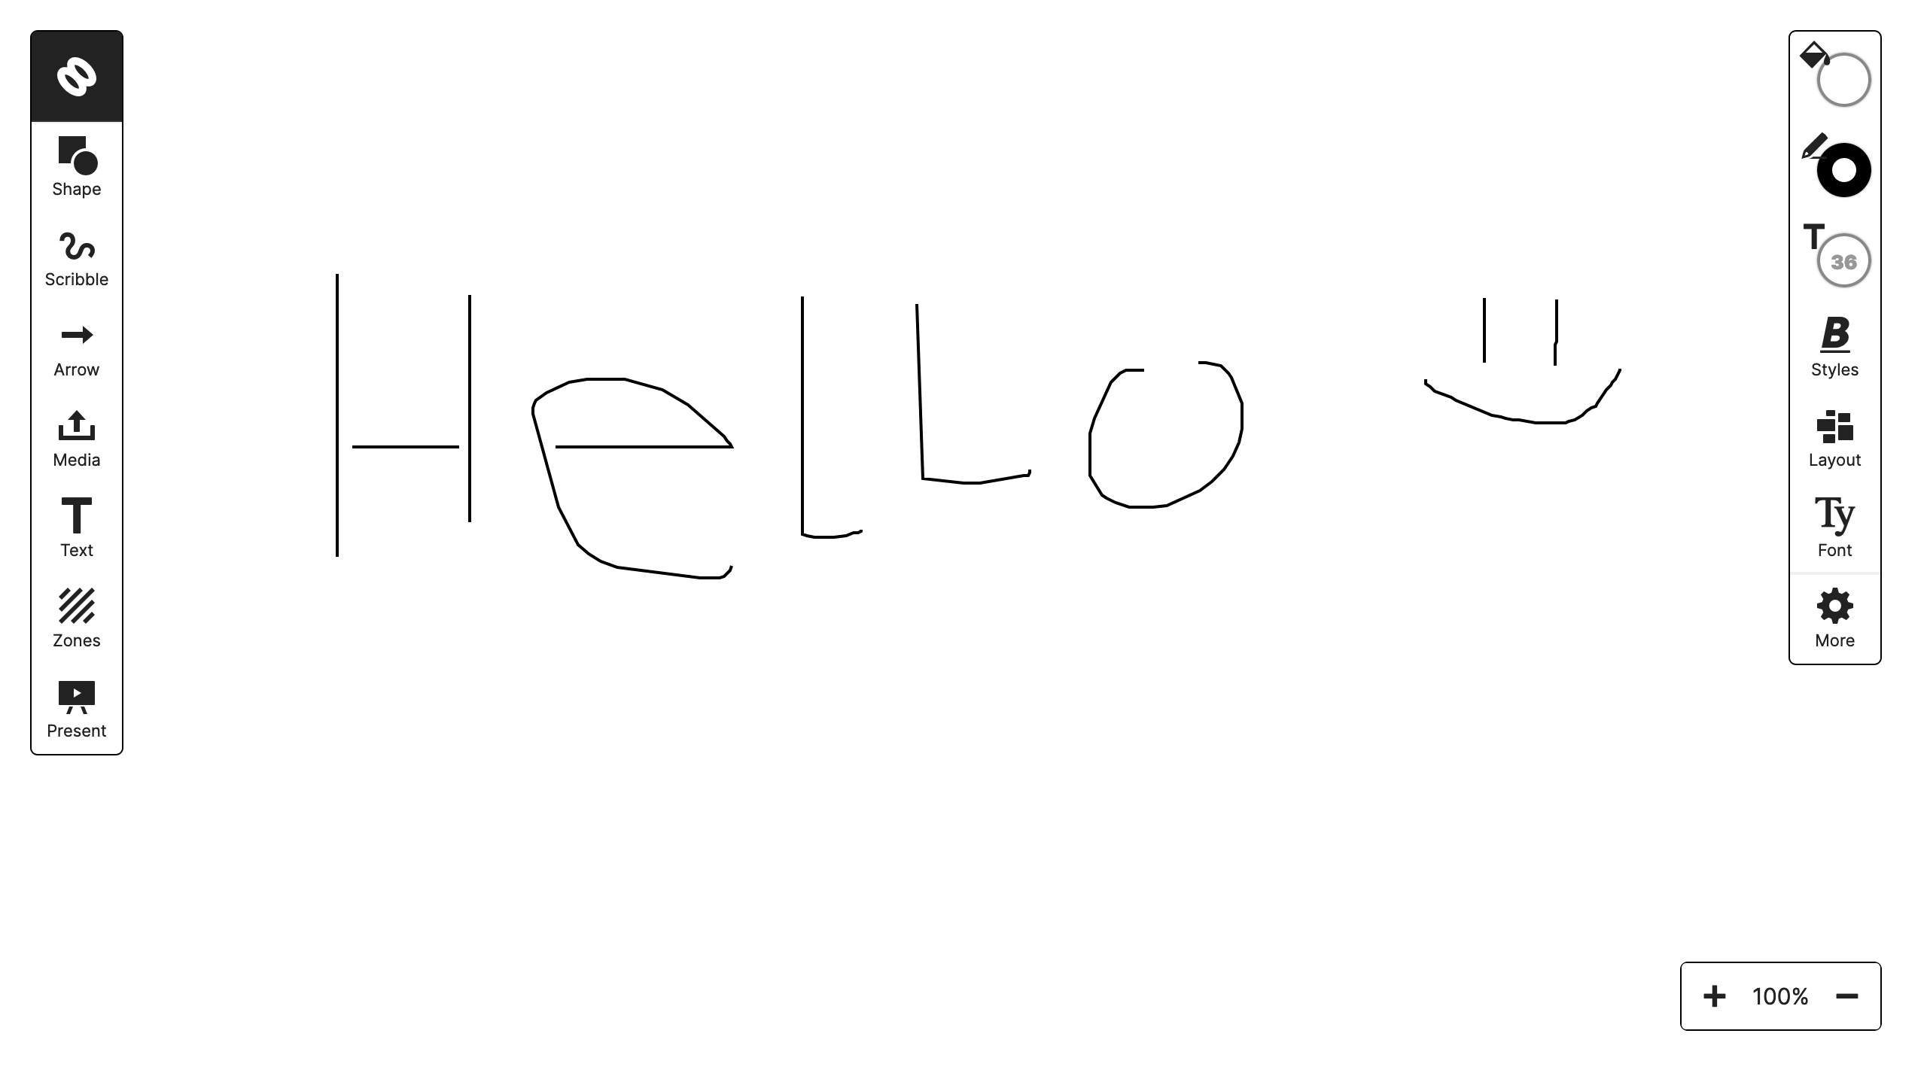The width and height of the screenshot is (1927, 1076).
Task: Click the zoom out button
Action: 1848,996
